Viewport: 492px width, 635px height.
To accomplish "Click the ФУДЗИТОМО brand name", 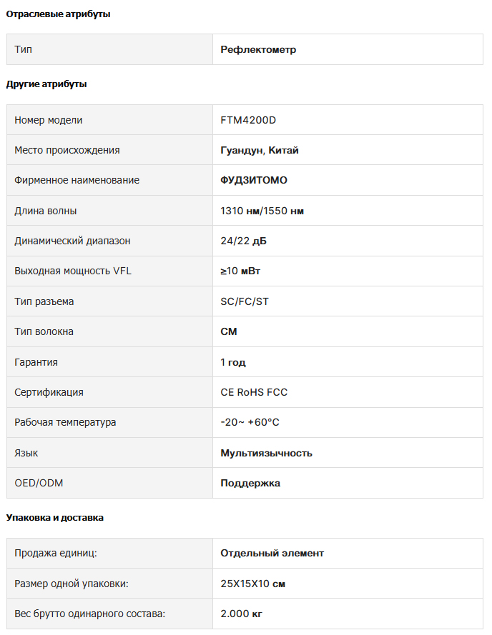I will (253, 180).
